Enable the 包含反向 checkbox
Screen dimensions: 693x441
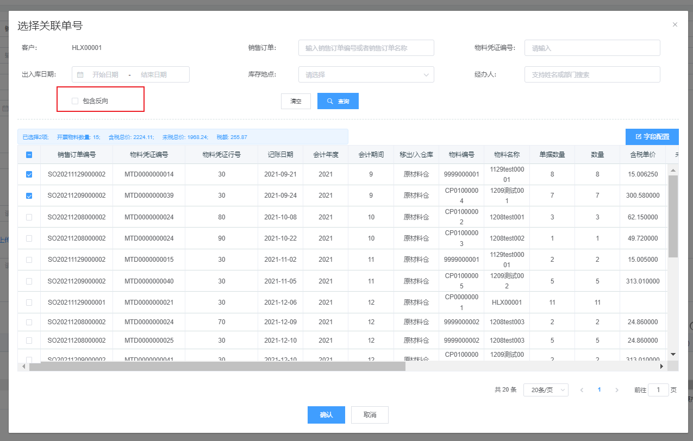click(x=75, y=101)
